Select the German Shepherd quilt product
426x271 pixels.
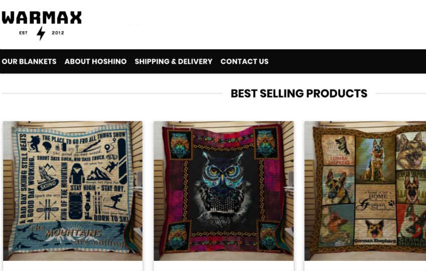click(365, 191)
